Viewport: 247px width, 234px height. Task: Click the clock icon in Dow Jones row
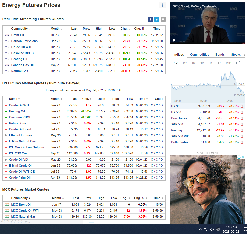coord(242,118)
